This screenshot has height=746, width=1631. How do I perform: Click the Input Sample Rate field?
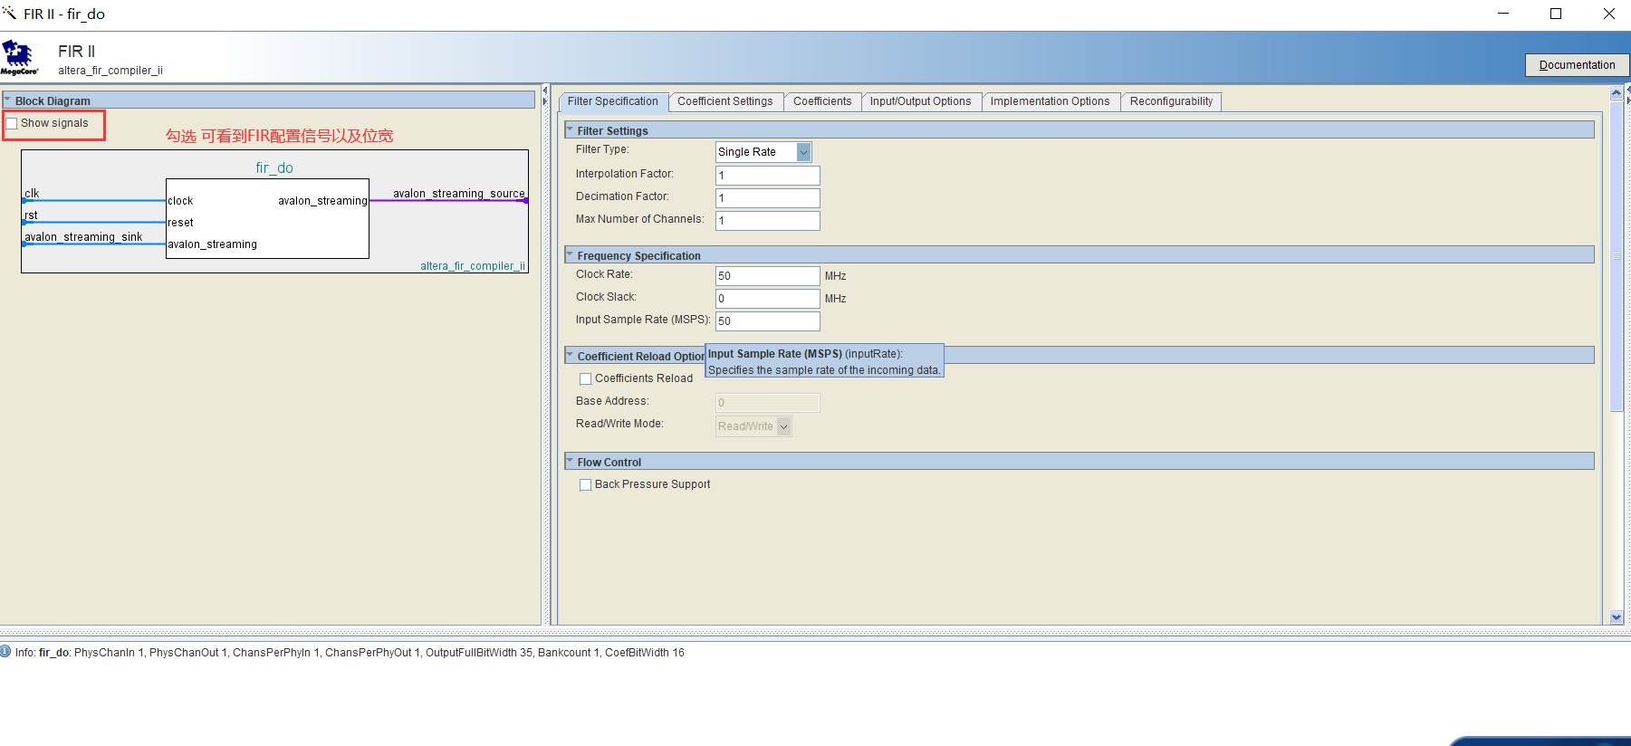coord(767,321)
